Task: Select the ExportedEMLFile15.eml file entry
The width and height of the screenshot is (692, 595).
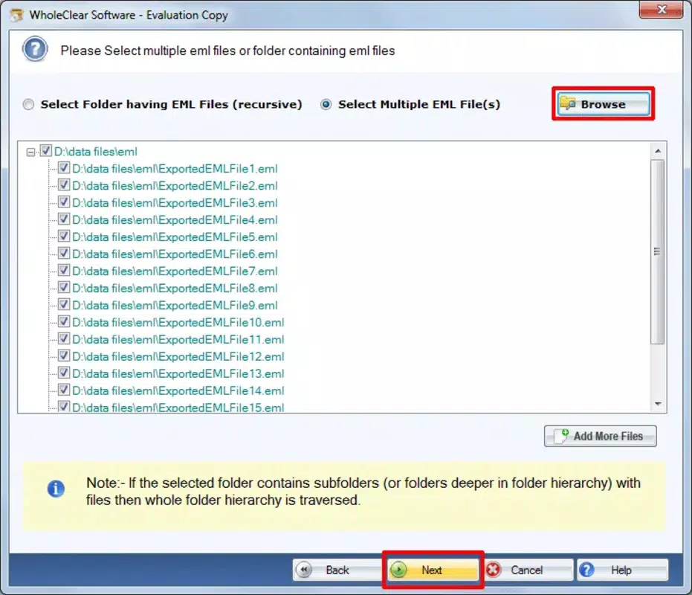Action: tap(178, 408)
